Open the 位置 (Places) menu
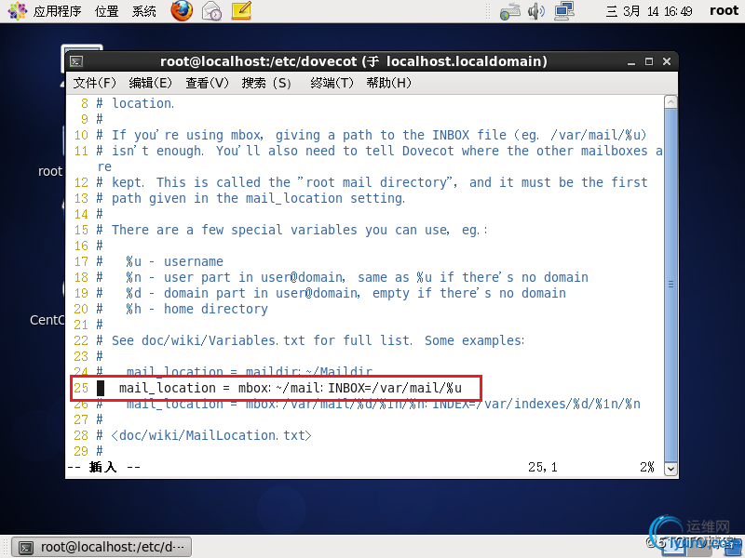This screenshot has height=558, width=745. 106,11
